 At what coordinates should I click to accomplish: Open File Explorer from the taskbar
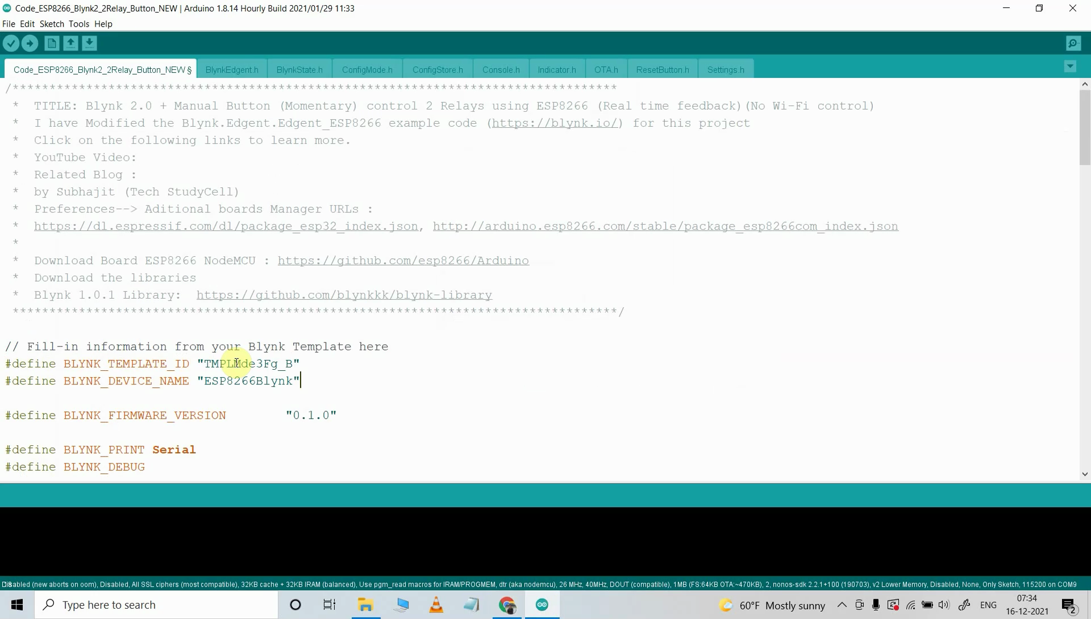[365, 605]
